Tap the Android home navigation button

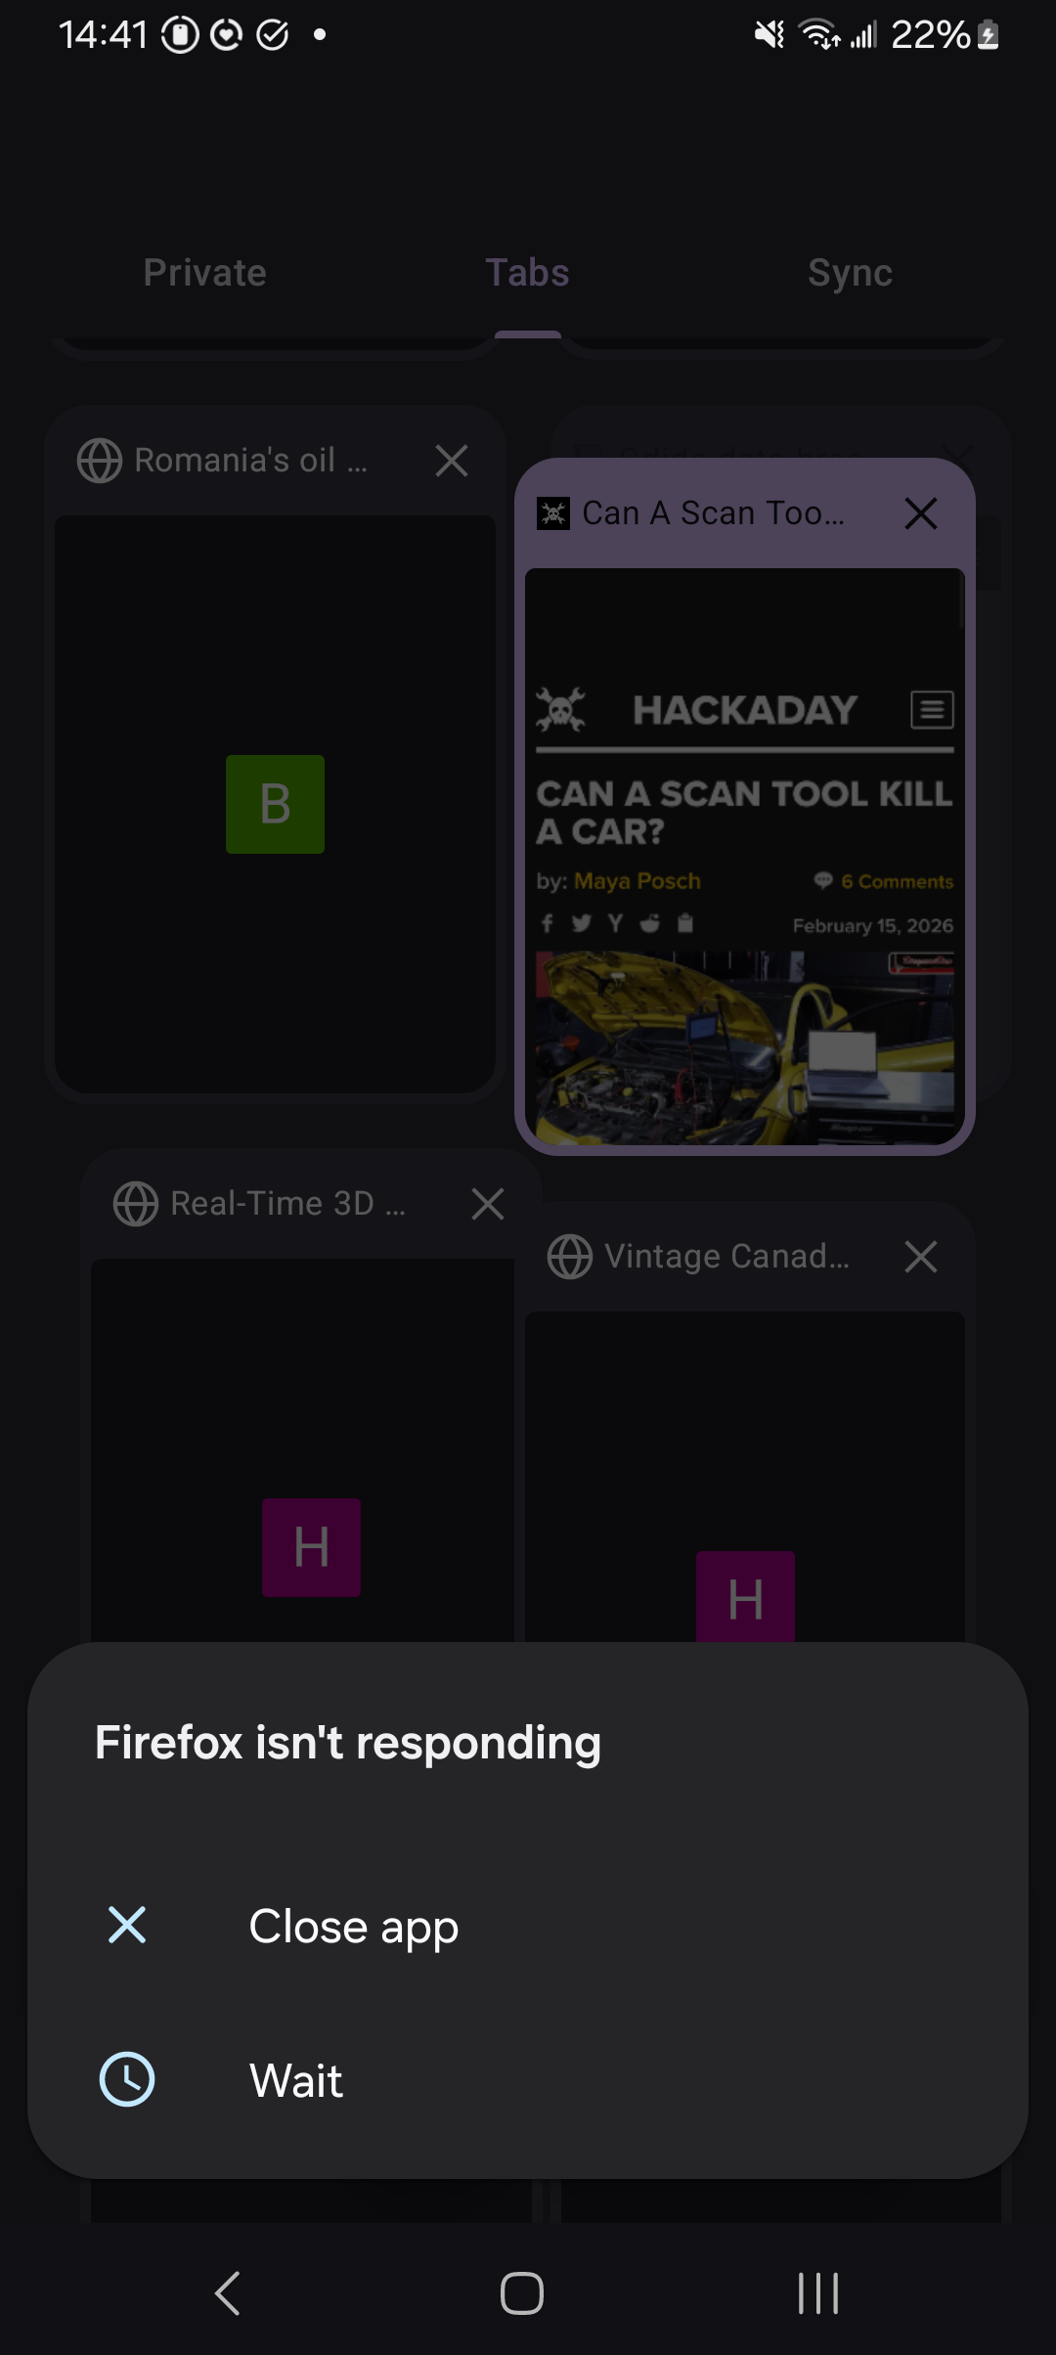click(x=522, y=2292)
